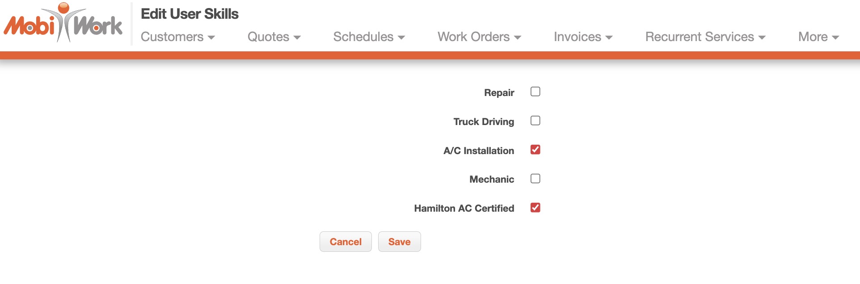Viewport: 860px width, 284px height.
Task: Check the Truck Driving checkbox
Action: pos(535,121)
